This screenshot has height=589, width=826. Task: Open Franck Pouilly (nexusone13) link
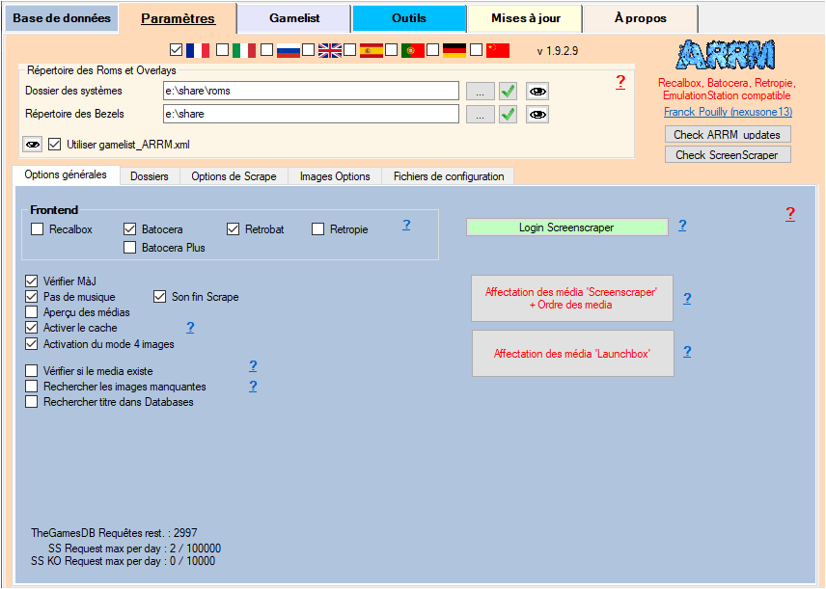pos(728,112)
